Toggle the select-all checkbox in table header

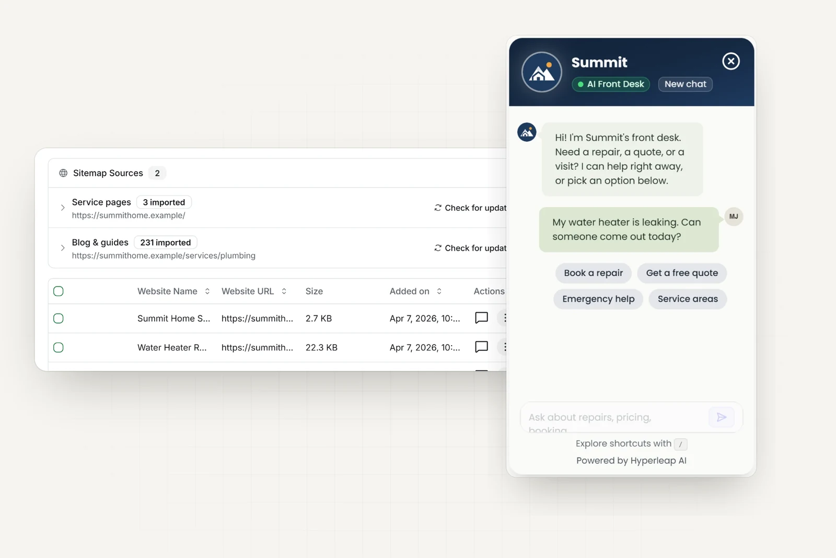tap(59, 291)
